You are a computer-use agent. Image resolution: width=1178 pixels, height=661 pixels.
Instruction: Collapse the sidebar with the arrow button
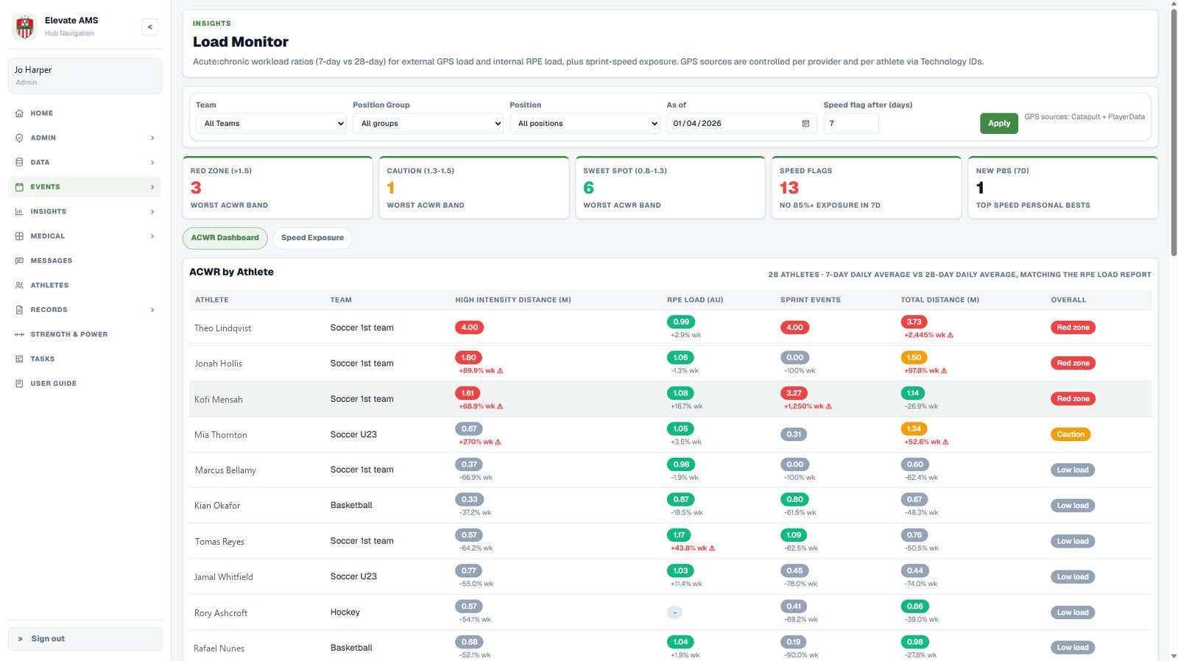pos(150,27)
